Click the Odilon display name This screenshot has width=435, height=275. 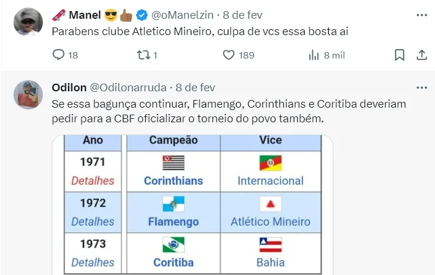click(x=69, y=88)
